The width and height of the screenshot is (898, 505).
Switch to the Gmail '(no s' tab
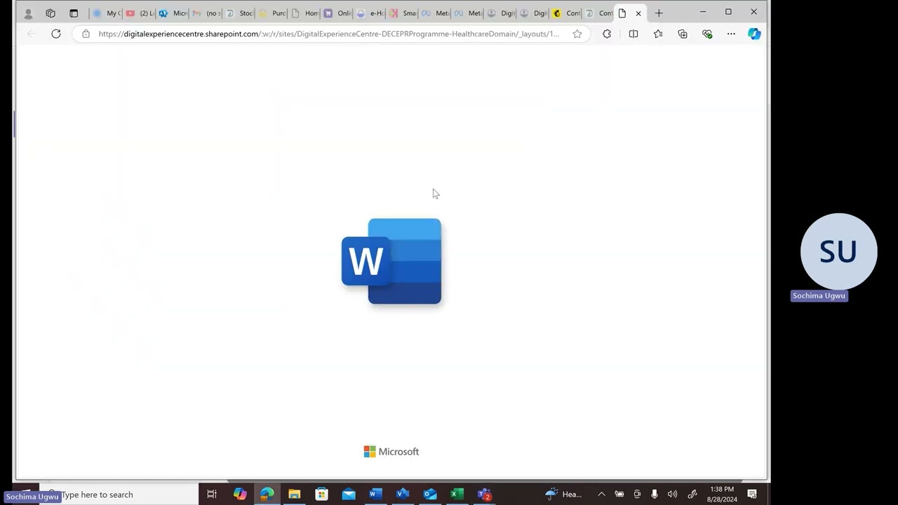[x=206, y=13]
